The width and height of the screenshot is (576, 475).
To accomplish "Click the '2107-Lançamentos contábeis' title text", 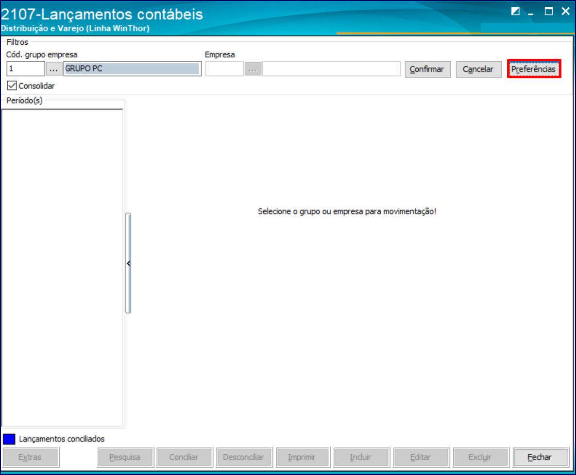I will tap(102, 14).
